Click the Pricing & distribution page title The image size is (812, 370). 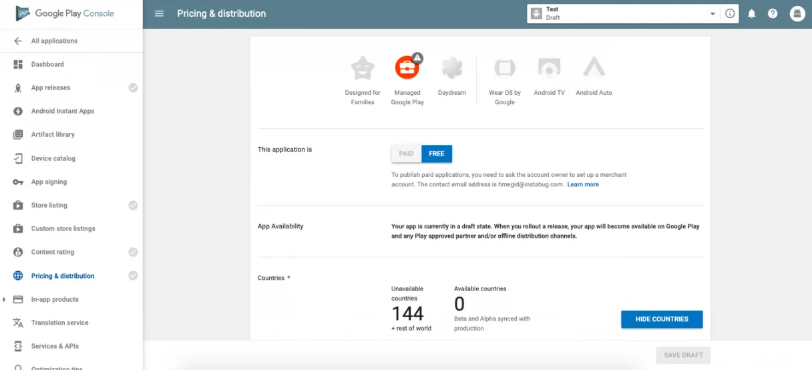[222, 13]
